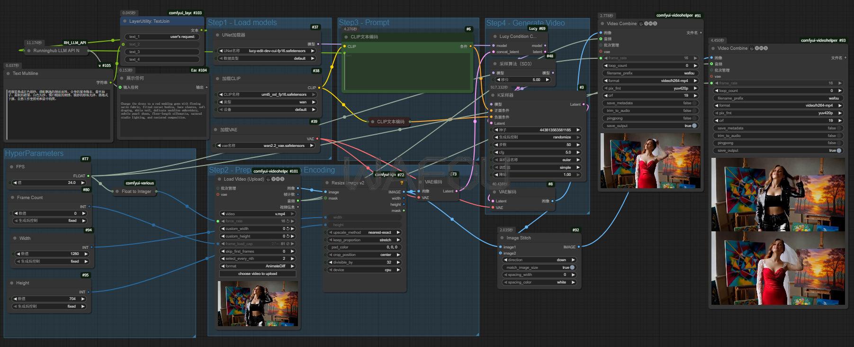
Task: Click the force_rate reset icon in Load Video
Action: 288,221
